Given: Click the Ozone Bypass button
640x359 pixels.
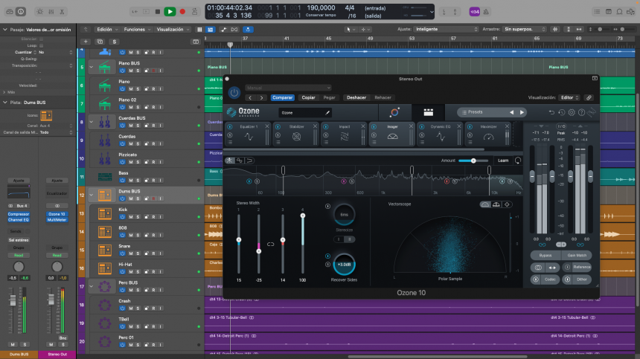Looking at the screenshot, I should (545, 256).
